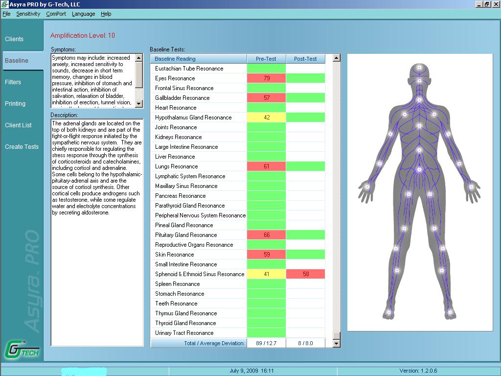Select Eyes Resonance row

tap(238, 78)
